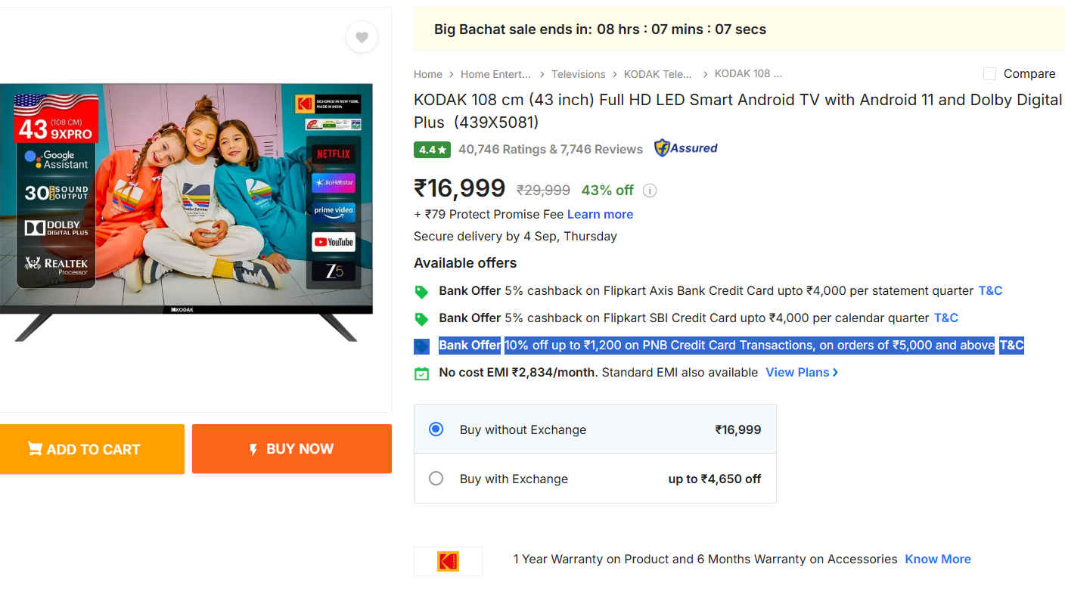Screen dimensions: 1065x589
Task: Go to Televisions breadcrumb
Action: [x=578, y=74]
